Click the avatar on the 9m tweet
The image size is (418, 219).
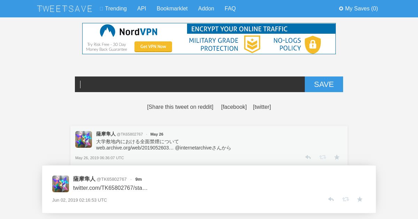[61, 184]
